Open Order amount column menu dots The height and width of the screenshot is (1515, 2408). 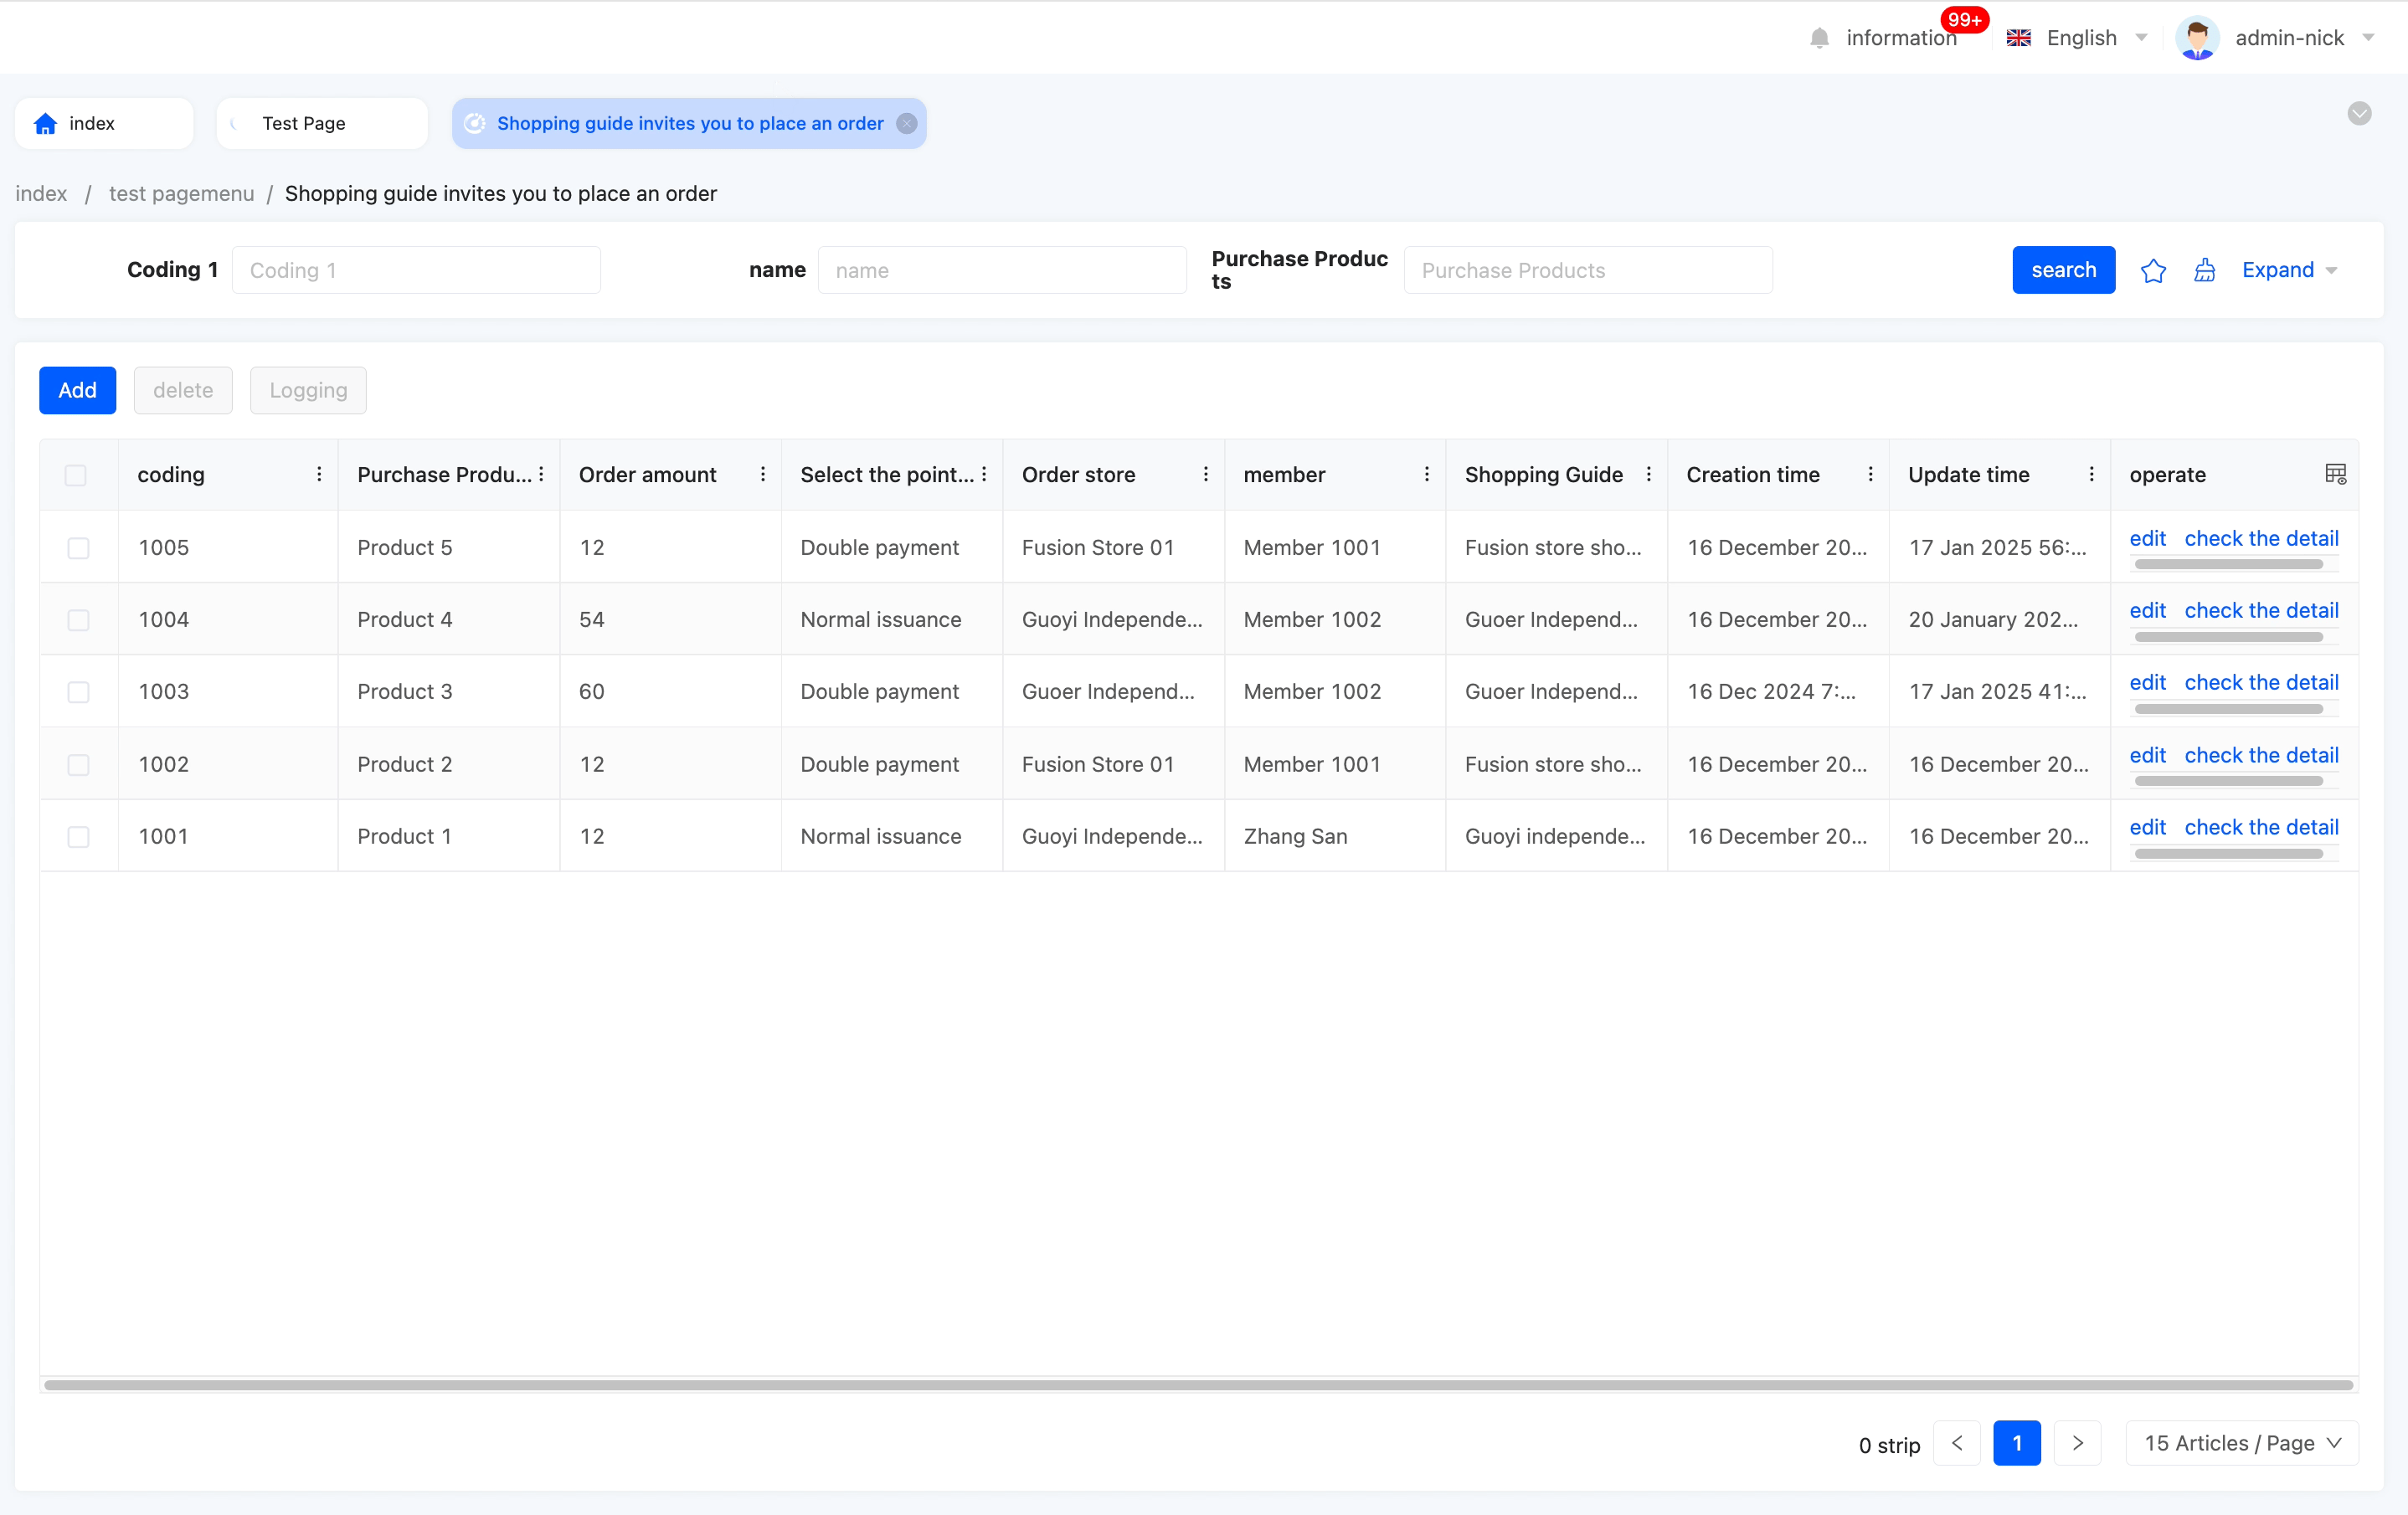(762, 474)
